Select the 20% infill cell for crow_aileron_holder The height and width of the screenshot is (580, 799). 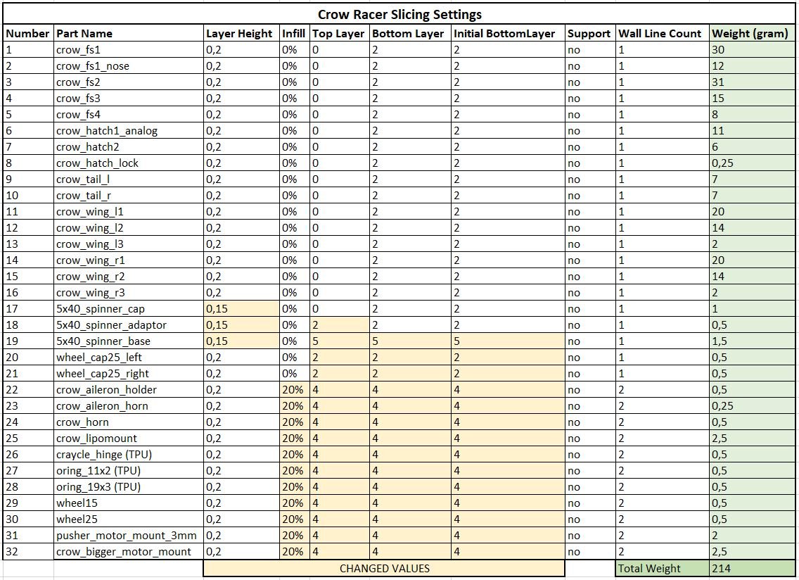point(295,390)
